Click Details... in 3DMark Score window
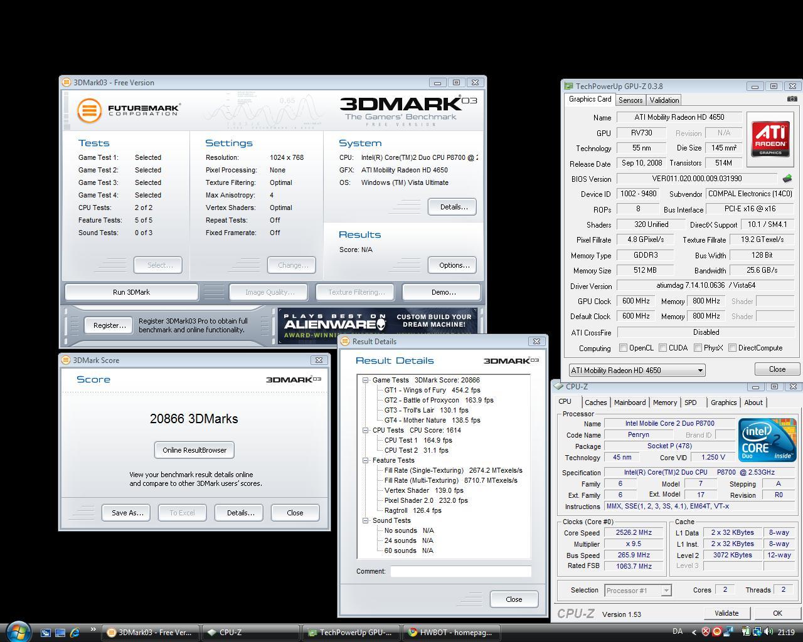The width and height of the screenshot is (803, 642). tap(239, 513)
